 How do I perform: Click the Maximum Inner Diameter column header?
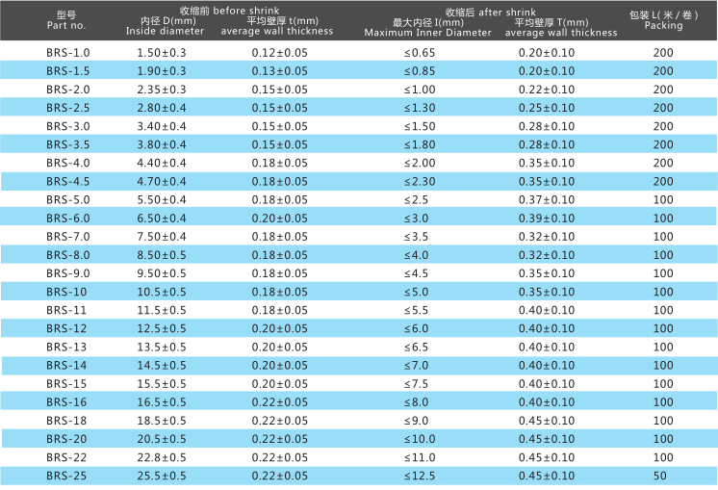click(427, 28)
